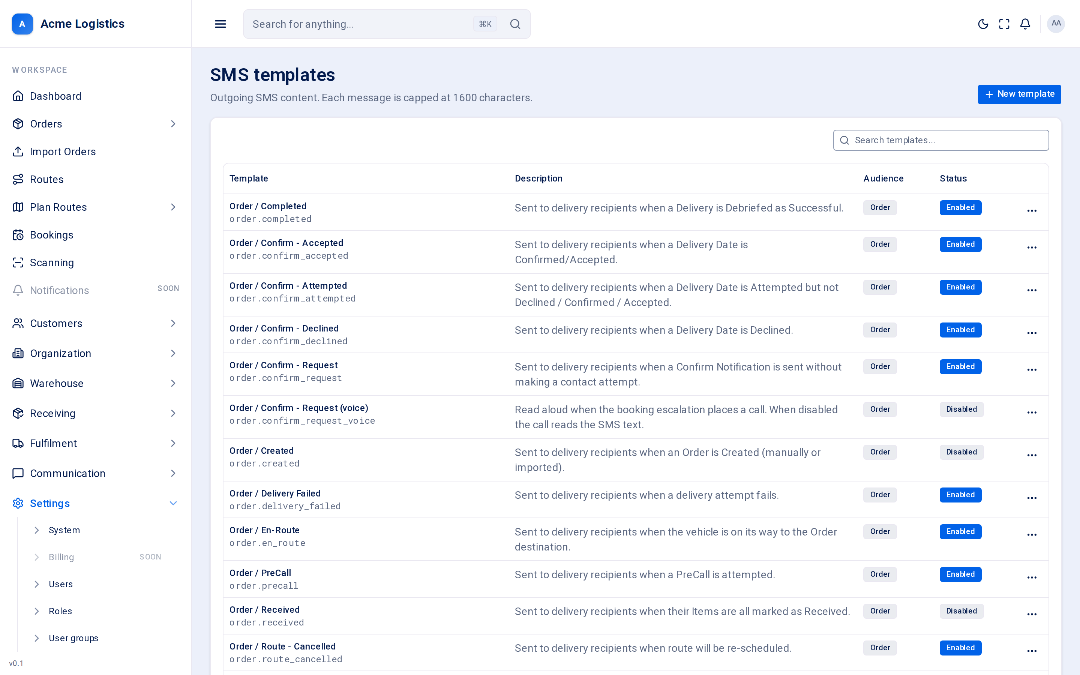Open the Order / Confirm - Request template

pyautogui.click(x=283, y=365)
